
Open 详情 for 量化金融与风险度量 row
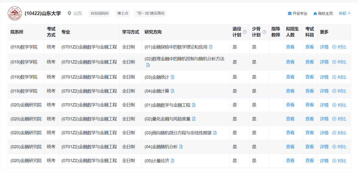[324, 119]
